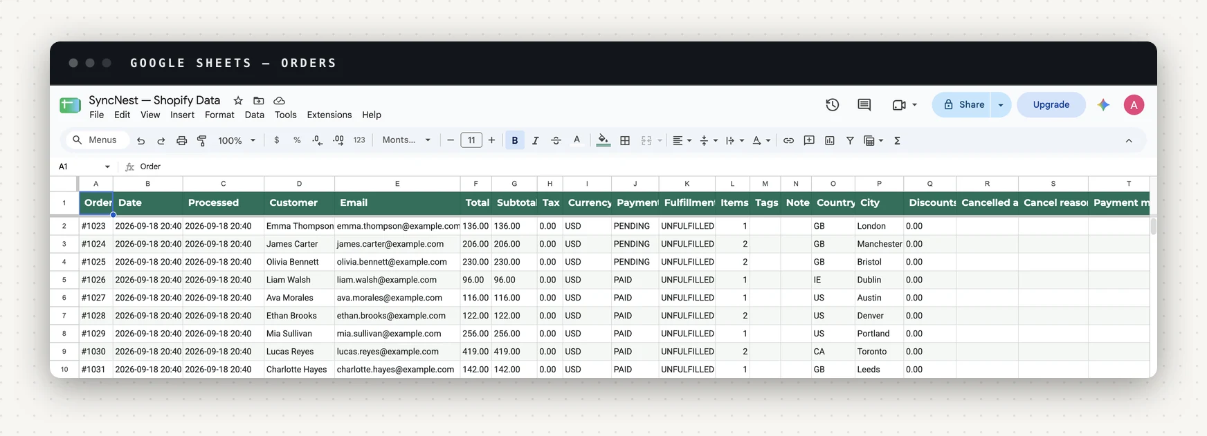
Task: Open the Help menu
Action: tap(372, 115)
